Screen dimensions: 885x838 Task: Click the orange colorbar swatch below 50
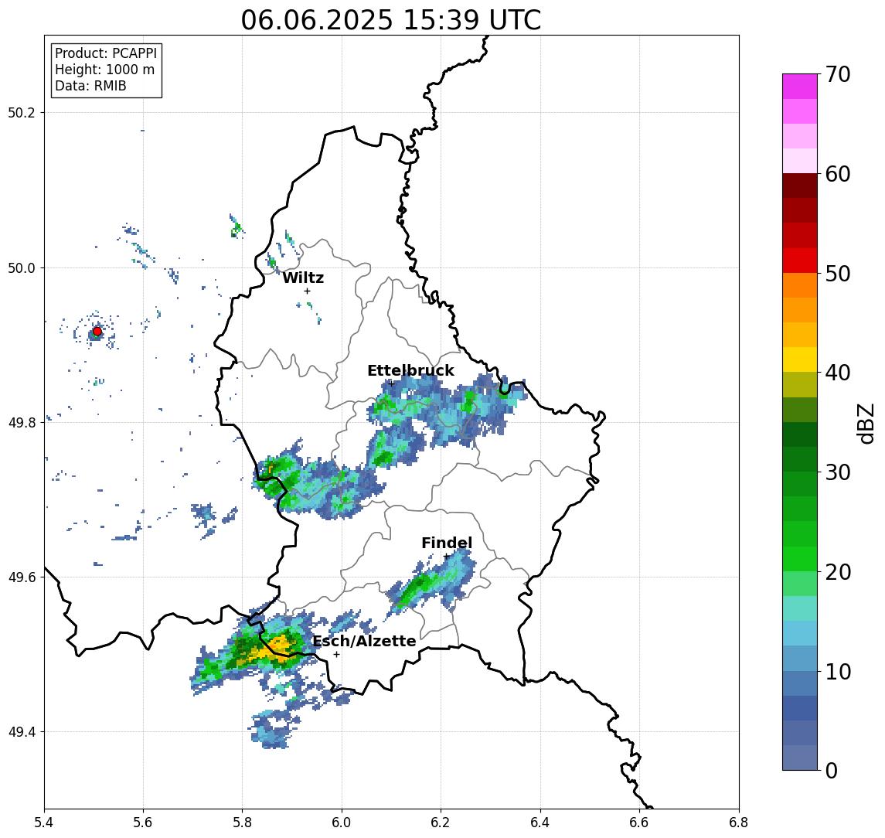800,285
